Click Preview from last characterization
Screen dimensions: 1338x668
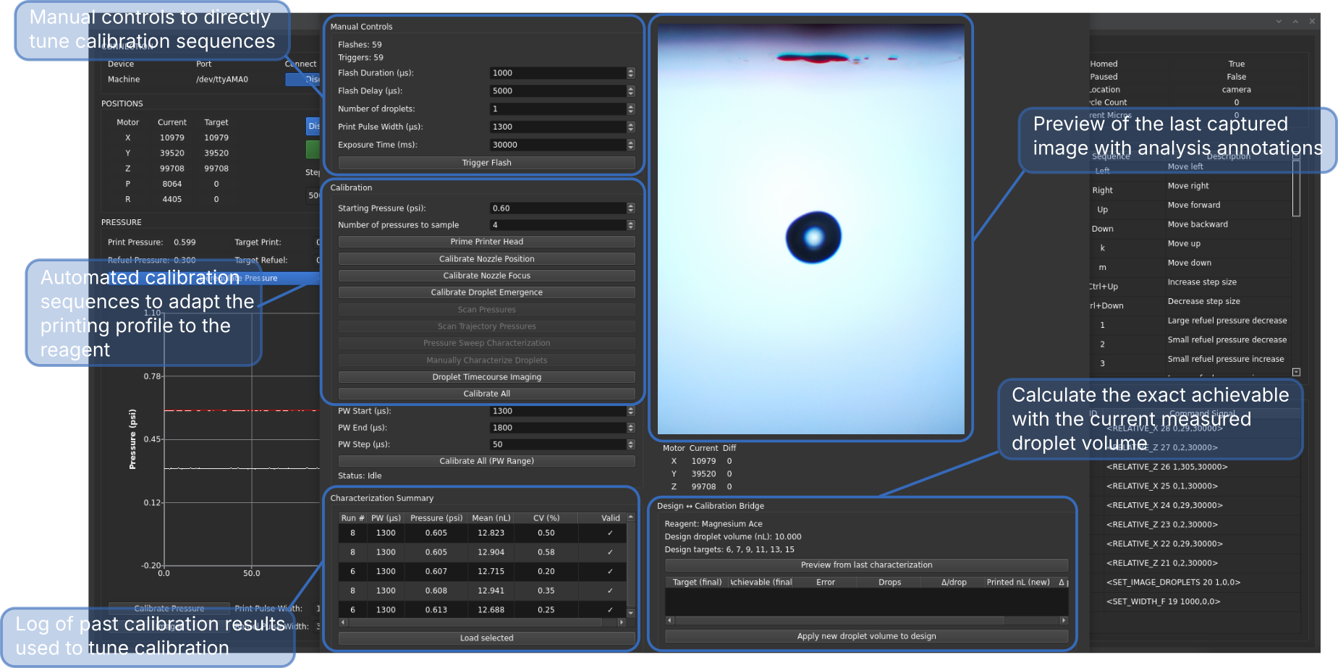[x=865, y=565]
